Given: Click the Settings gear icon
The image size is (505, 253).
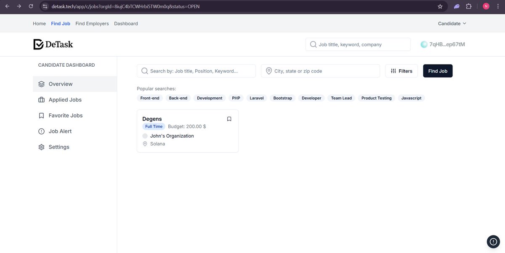Looking at the screenshot, I should (x=41, y=147).
